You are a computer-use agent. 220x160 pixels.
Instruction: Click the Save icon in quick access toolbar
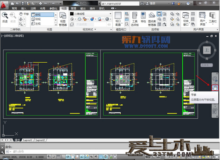click(x=23, y=3)
